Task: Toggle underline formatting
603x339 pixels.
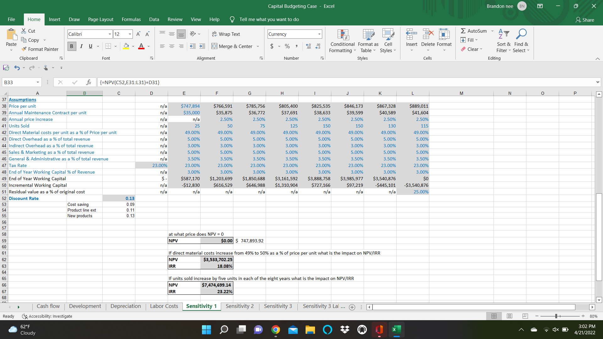Action: pos(90,46)
